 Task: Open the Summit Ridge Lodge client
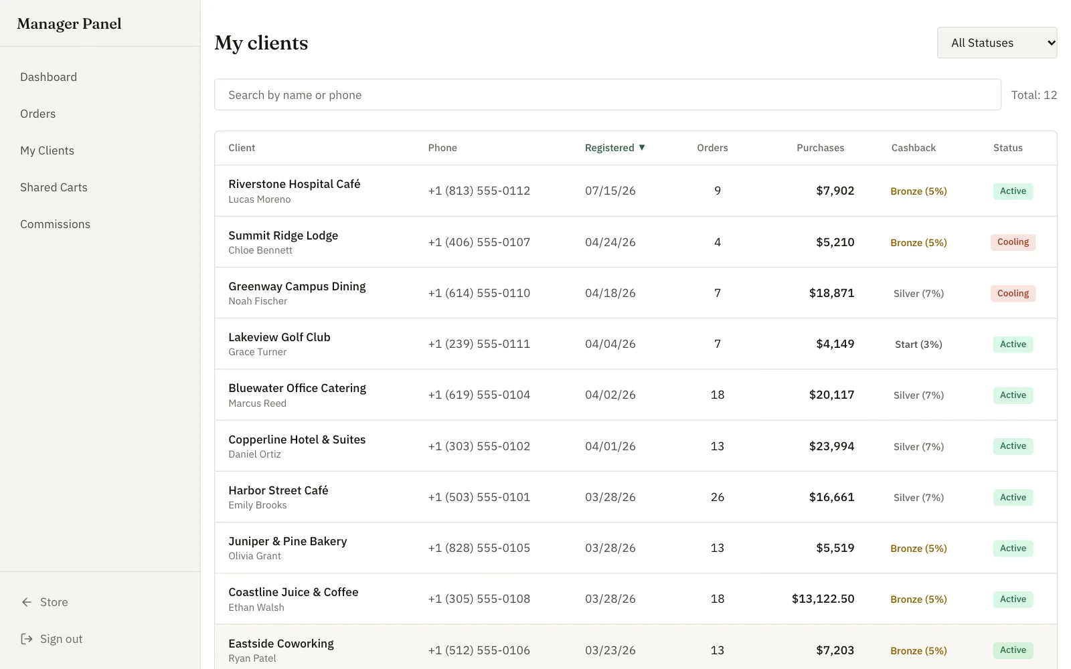(635, 242)
